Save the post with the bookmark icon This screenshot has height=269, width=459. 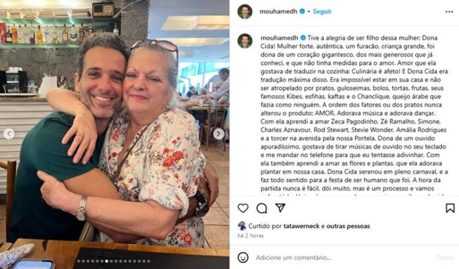tap(450, 208)
